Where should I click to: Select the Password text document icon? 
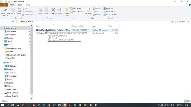pyautogui.click(x=37, y=33)
